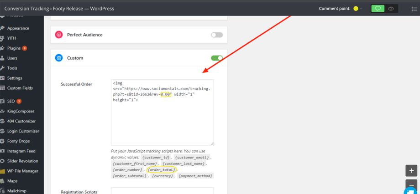The image size is (420, 194).
Task: Click the {payment_method} tag
Action: (x=195, y=176)
